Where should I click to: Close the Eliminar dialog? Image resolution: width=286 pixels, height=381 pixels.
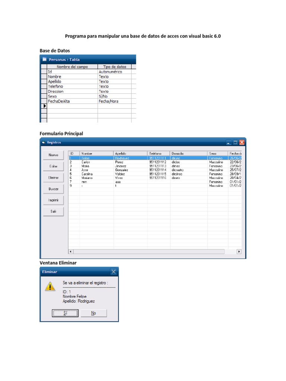tap(113, 272)
